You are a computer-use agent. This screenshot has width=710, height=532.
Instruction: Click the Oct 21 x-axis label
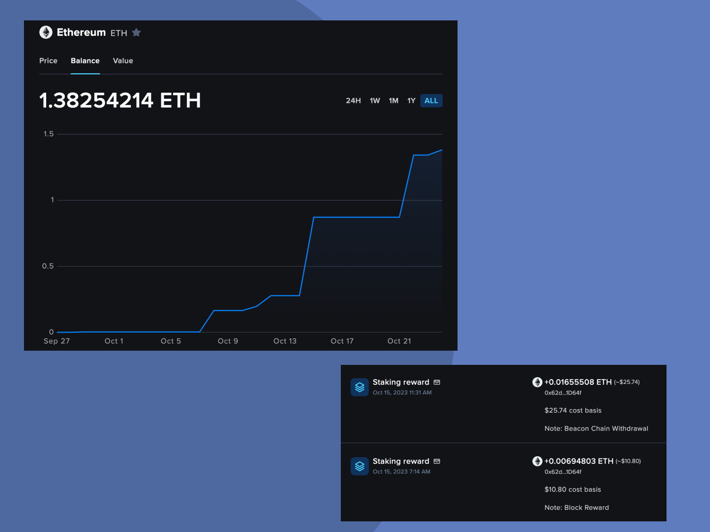pos(399,341)
